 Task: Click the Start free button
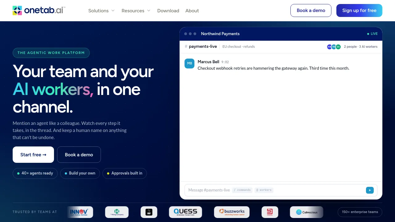coord(33,155)
